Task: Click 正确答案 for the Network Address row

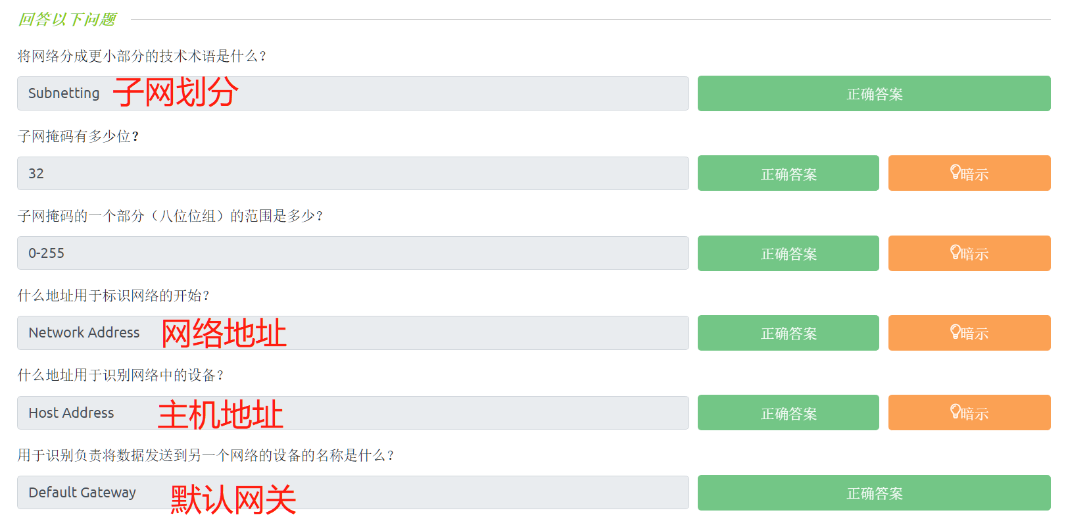Action: pyautogui.click(x=788, y=333)
